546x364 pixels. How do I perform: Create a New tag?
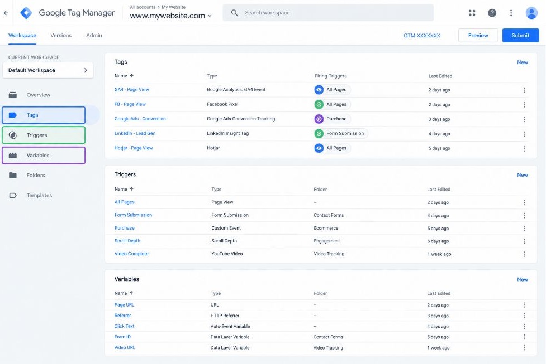[523, 62]
